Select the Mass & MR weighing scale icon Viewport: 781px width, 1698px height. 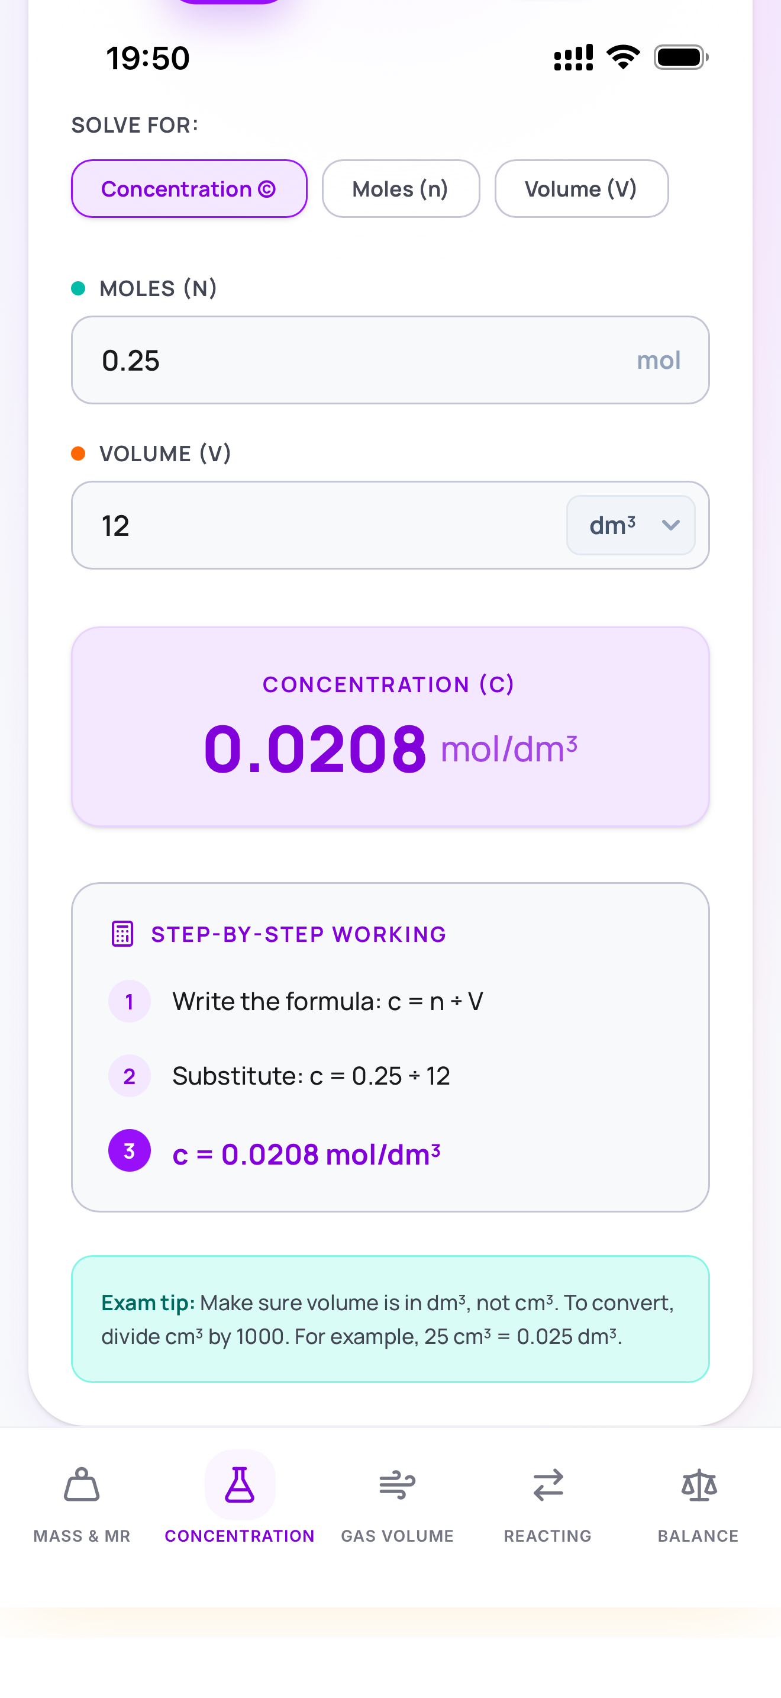[81, 1485]
